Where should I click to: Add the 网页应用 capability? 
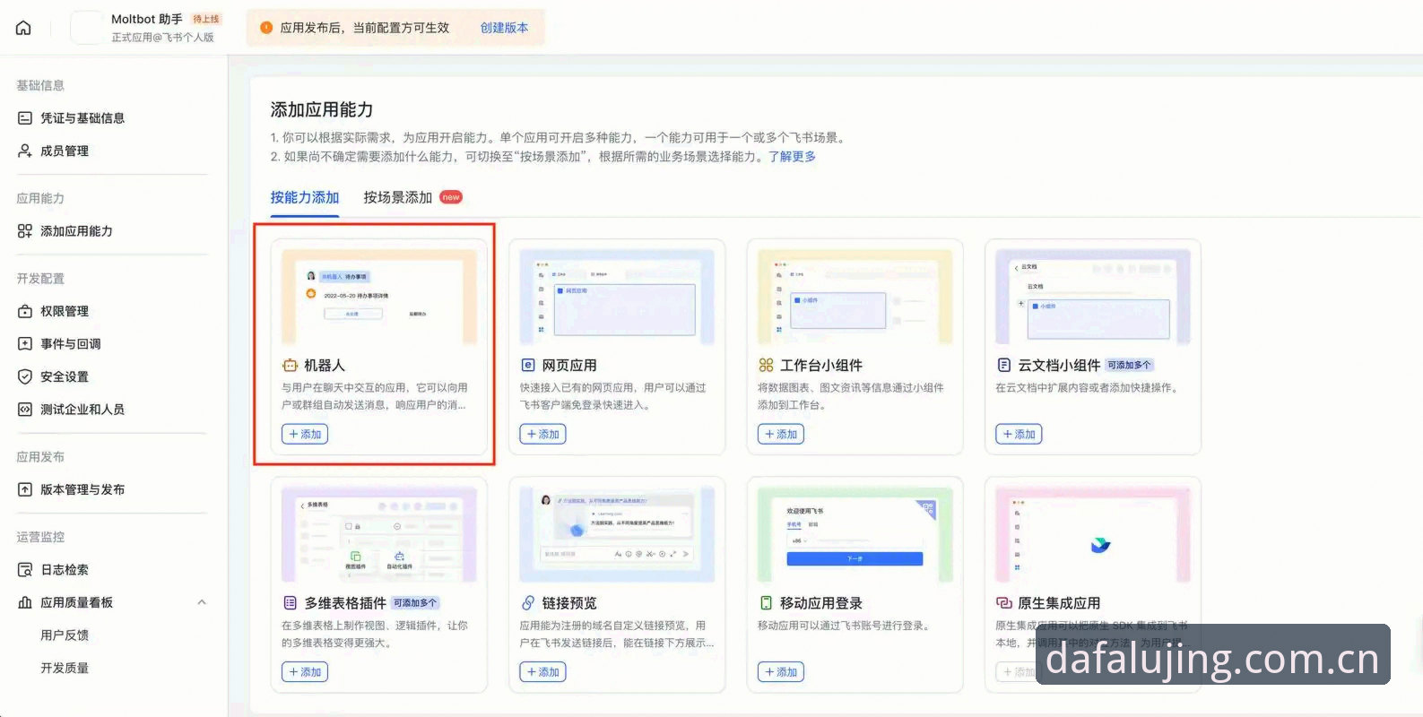pyautogui.click(x=542, y=435)
